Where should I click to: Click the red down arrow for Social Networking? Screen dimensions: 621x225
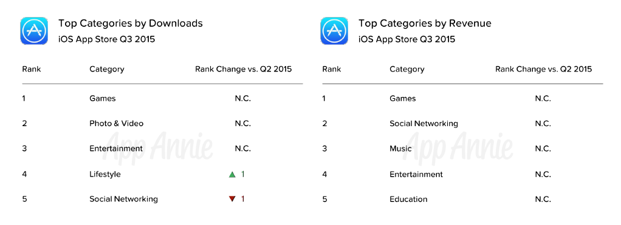pos(232,199)
